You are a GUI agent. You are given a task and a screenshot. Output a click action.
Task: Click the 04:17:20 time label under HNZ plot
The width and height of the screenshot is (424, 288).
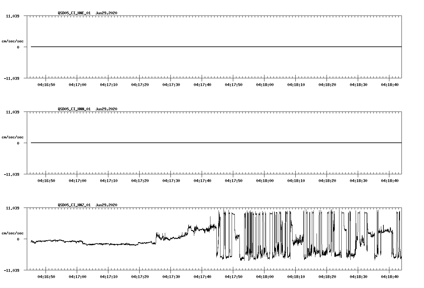pyautogui.click(x=140, y=277)
